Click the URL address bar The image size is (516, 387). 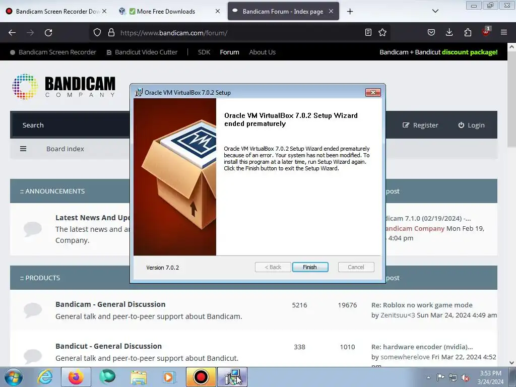[x=240, y=33]
